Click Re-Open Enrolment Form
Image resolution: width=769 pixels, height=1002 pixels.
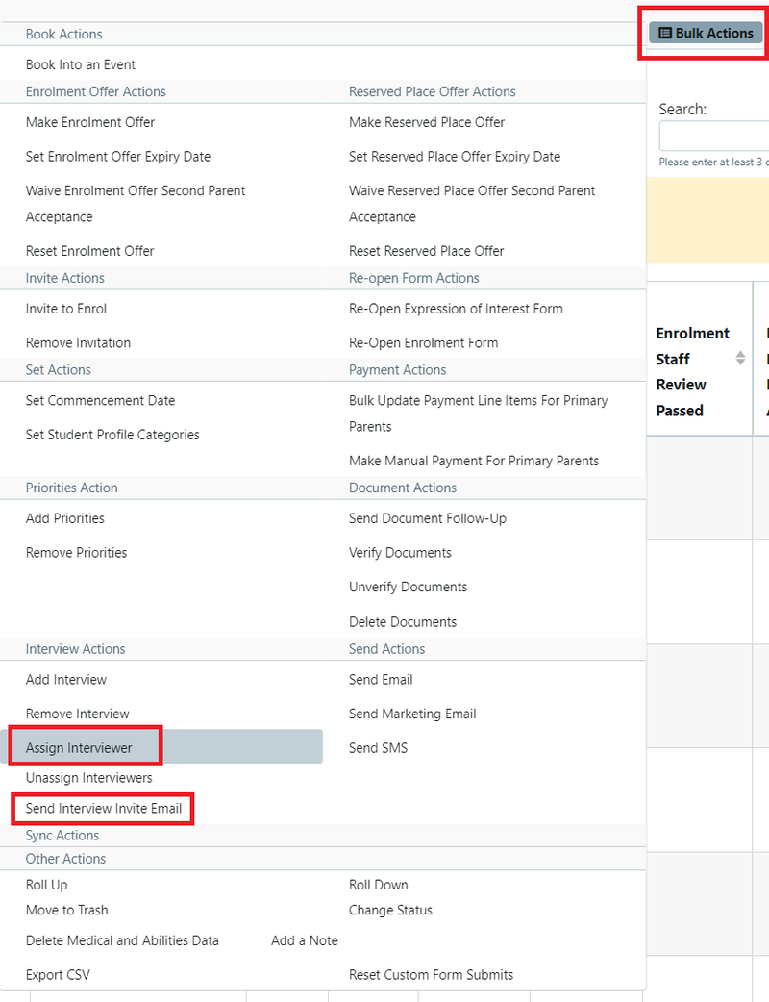point(423,342)
